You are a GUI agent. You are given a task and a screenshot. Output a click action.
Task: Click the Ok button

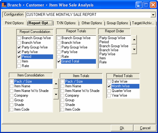tap(122, 128)
